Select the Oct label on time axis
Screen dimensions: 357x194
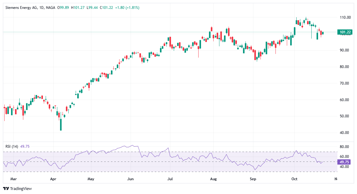click(294, 178)
